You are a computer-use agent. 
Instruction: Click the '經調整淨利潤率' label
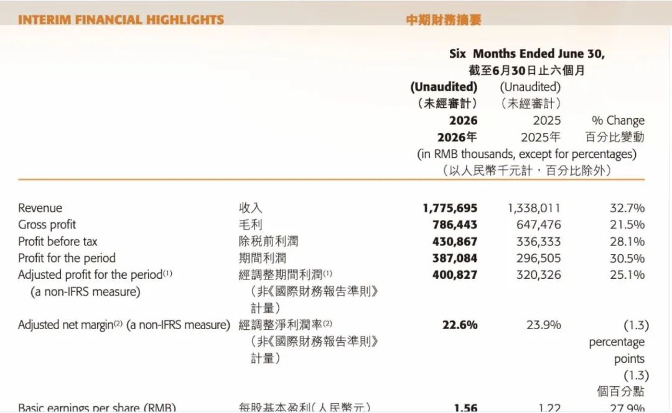(281, 325)
